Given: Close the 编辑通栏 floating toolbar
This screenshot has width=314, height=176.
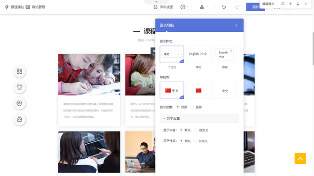Looking at the screenshot, I should click(x=306, y=4).
